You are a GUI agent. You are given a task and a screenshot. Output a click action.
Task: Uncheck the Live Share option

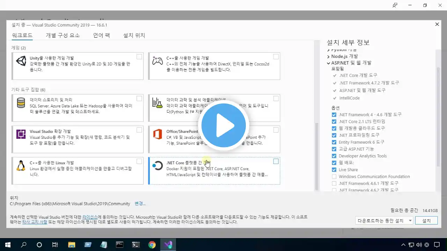click(x=334, y=170)
